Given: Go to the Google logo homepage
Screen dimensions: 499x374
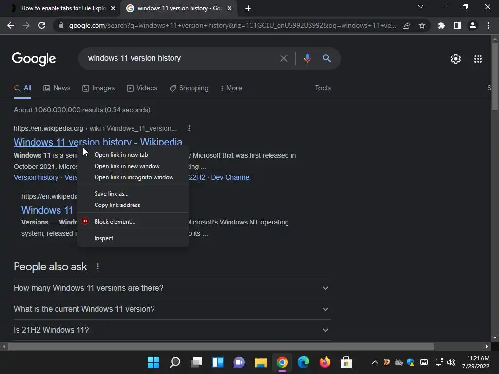Looking at the screenshot, I should 34,59.
